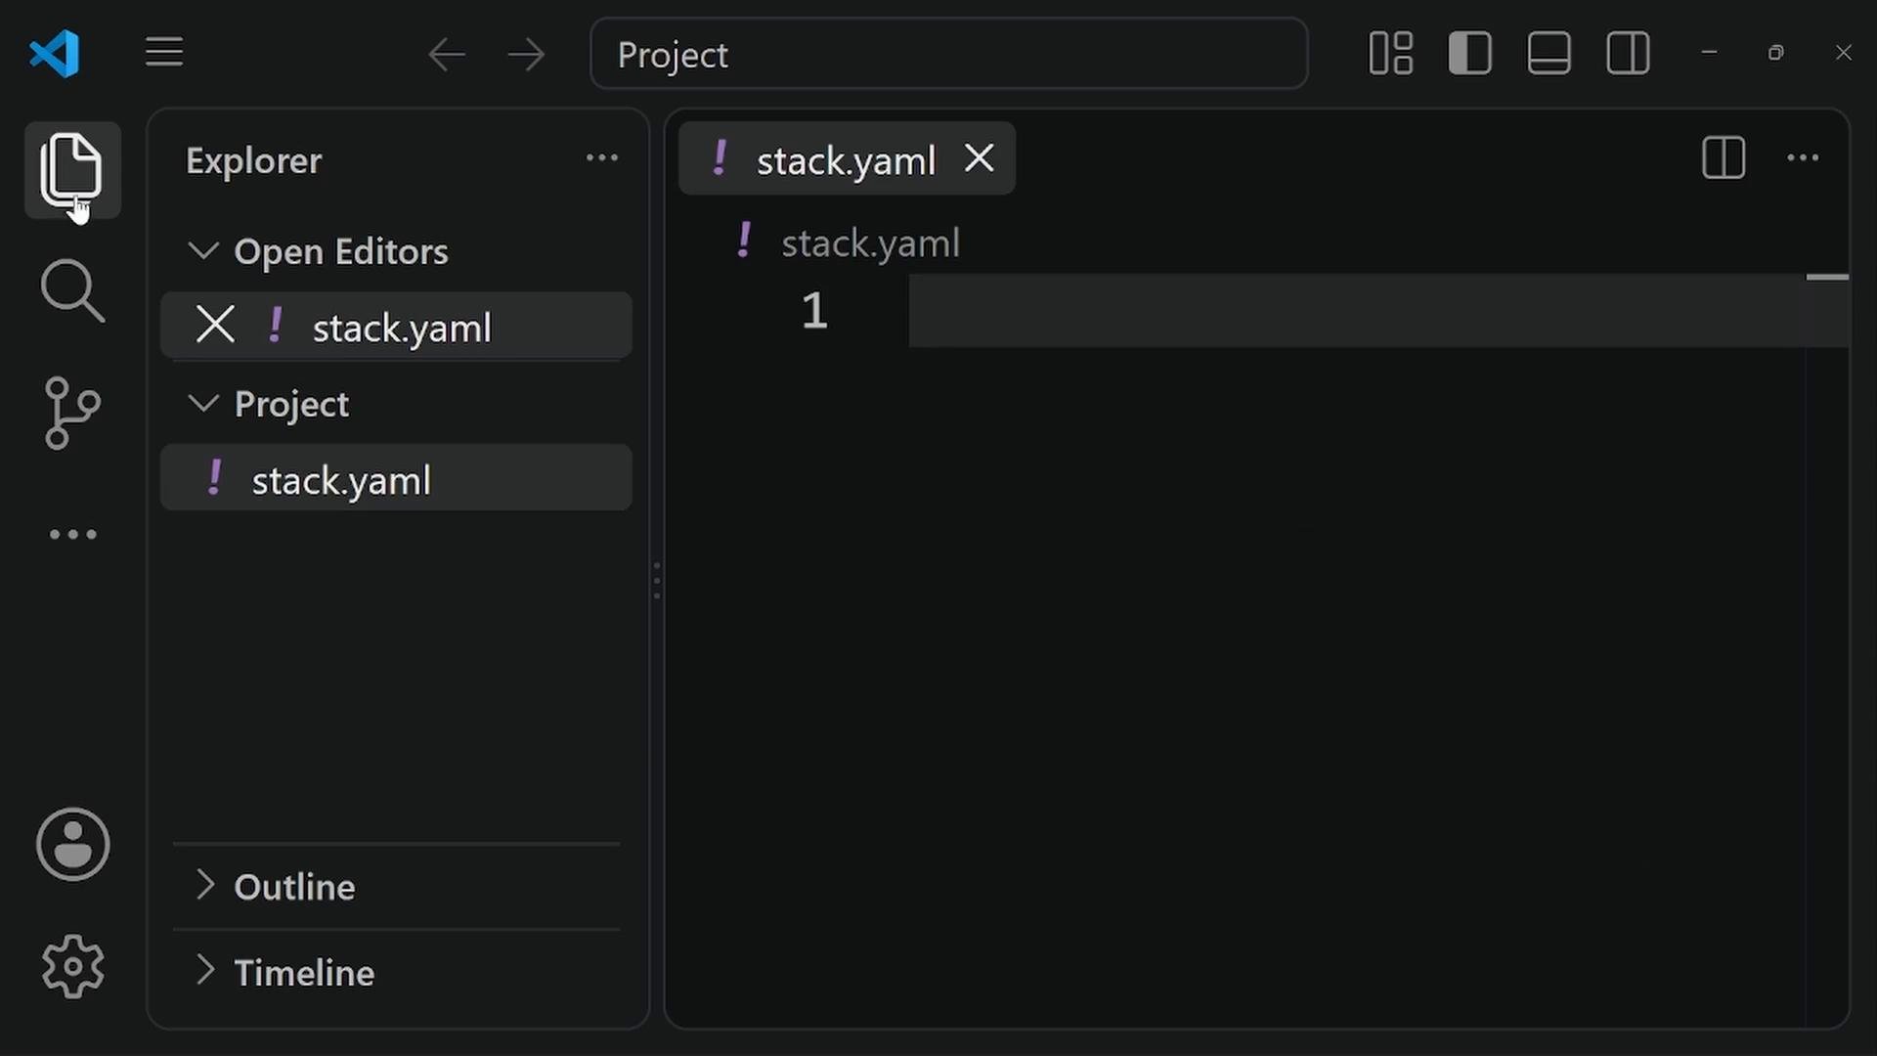Close stack.yaml in Open Editors list
This screenshot has width=1877, height=1056.
pyautogui.click(x=215, y=325)
